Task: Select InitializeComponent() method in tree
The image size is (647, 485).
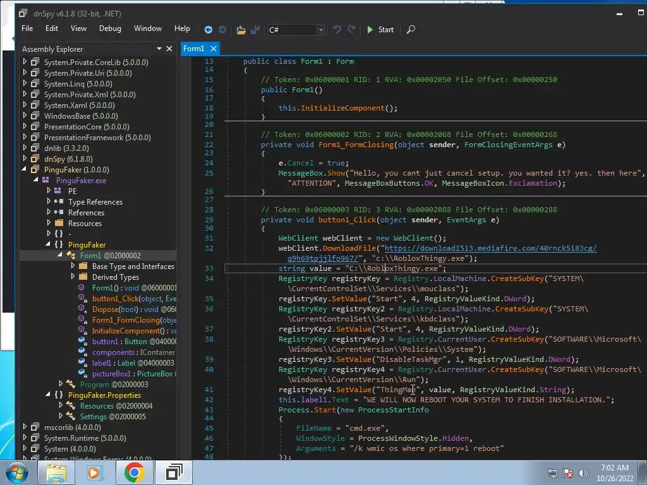Action: [134, 331]
